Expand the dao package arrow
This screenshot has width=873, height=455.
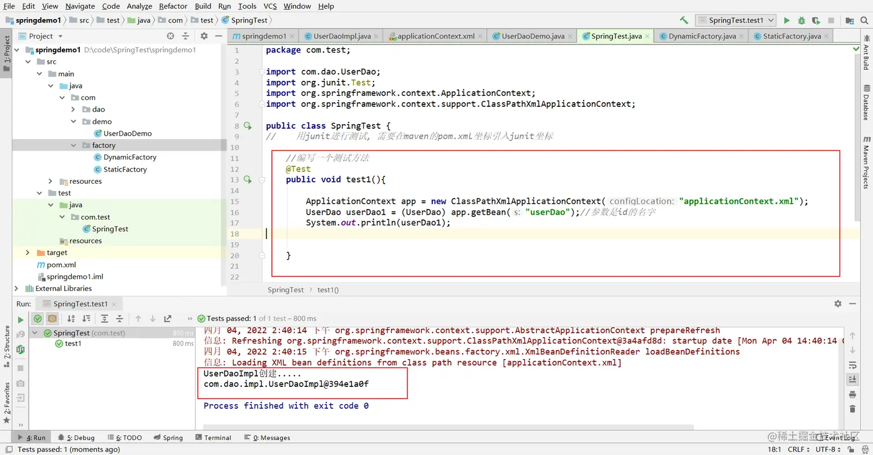[73, 109]
